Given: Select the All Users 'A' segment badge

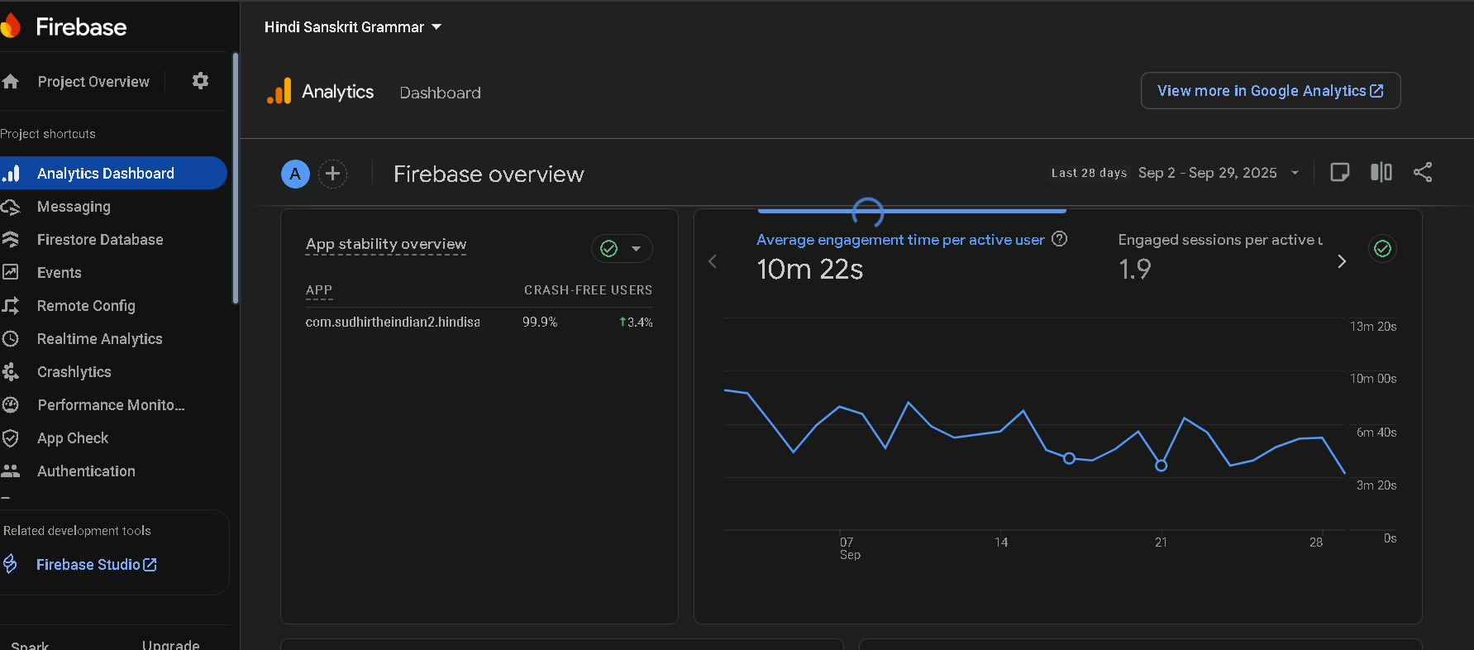Looking at the screenshot, I should (295, 174).
